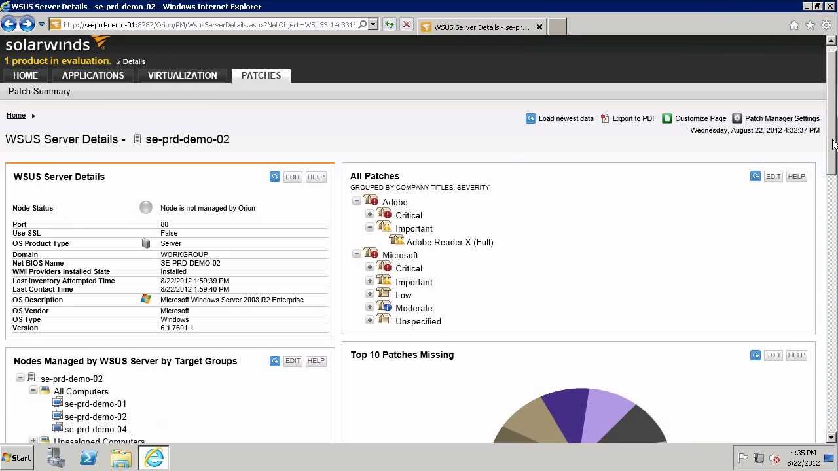Collapse the Adobe patch group
This screenshot has height=471, width=838.
pyautogui.click(x=357, y=201)
